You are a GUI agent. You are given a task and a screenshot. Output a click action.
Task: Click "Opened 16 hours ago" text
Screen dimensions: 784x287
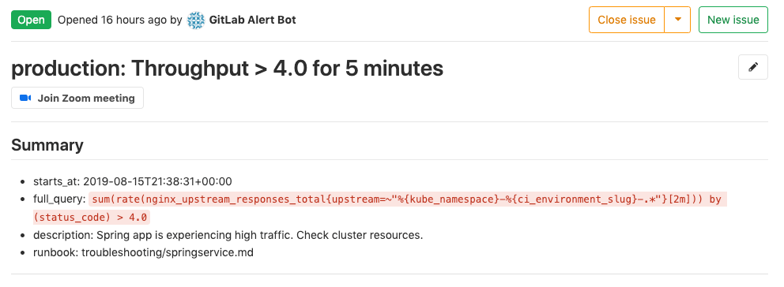tap(112, 20)
